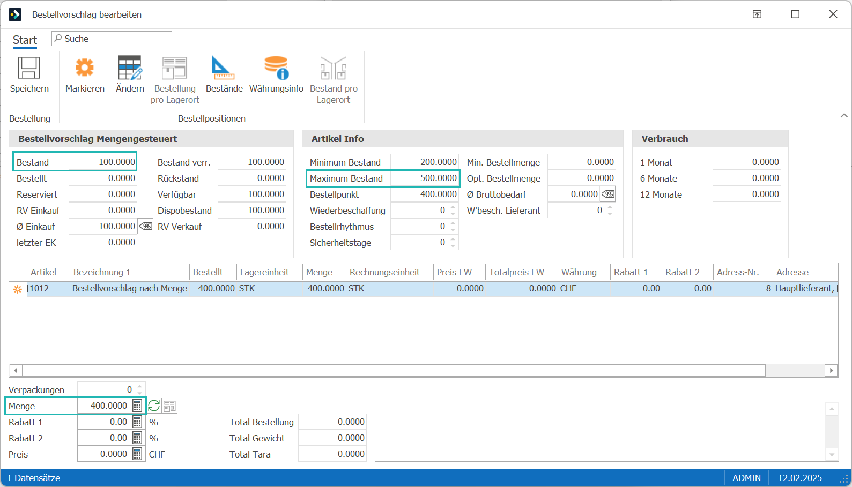Show Währungsinfo currency info
The image size is (852, 487).
point(276,68)
